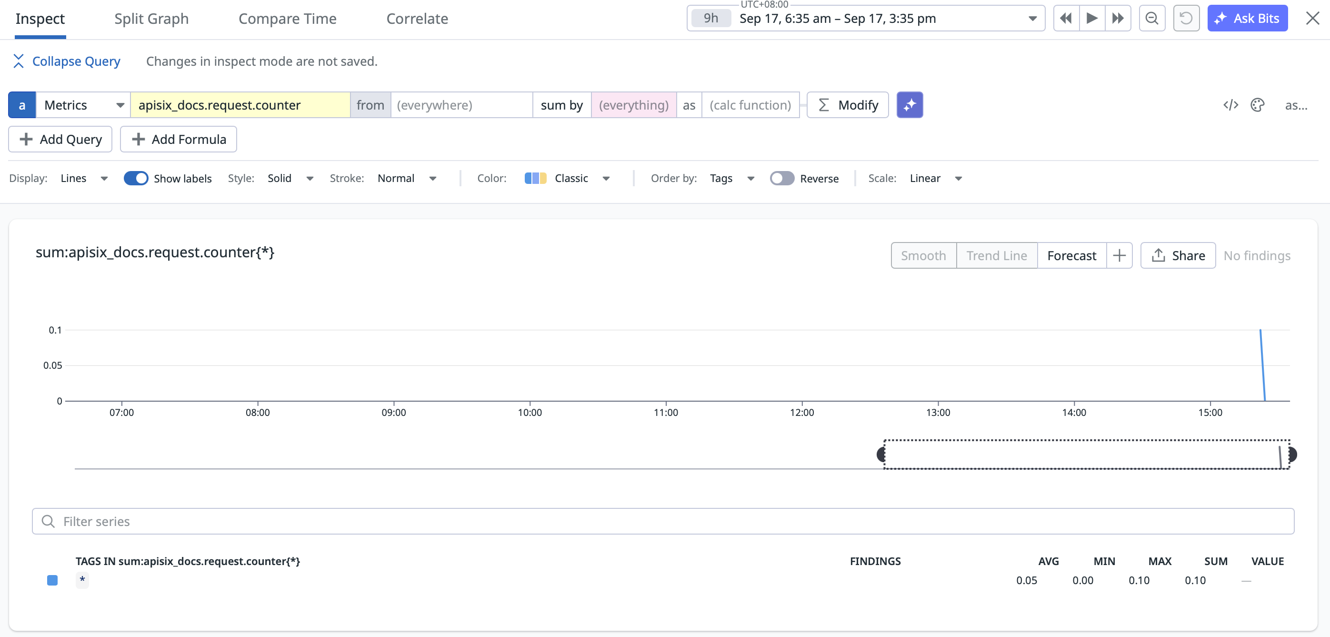Click the 9h time span badge
The image size is (1330, 637).
(x=711, y=19)
